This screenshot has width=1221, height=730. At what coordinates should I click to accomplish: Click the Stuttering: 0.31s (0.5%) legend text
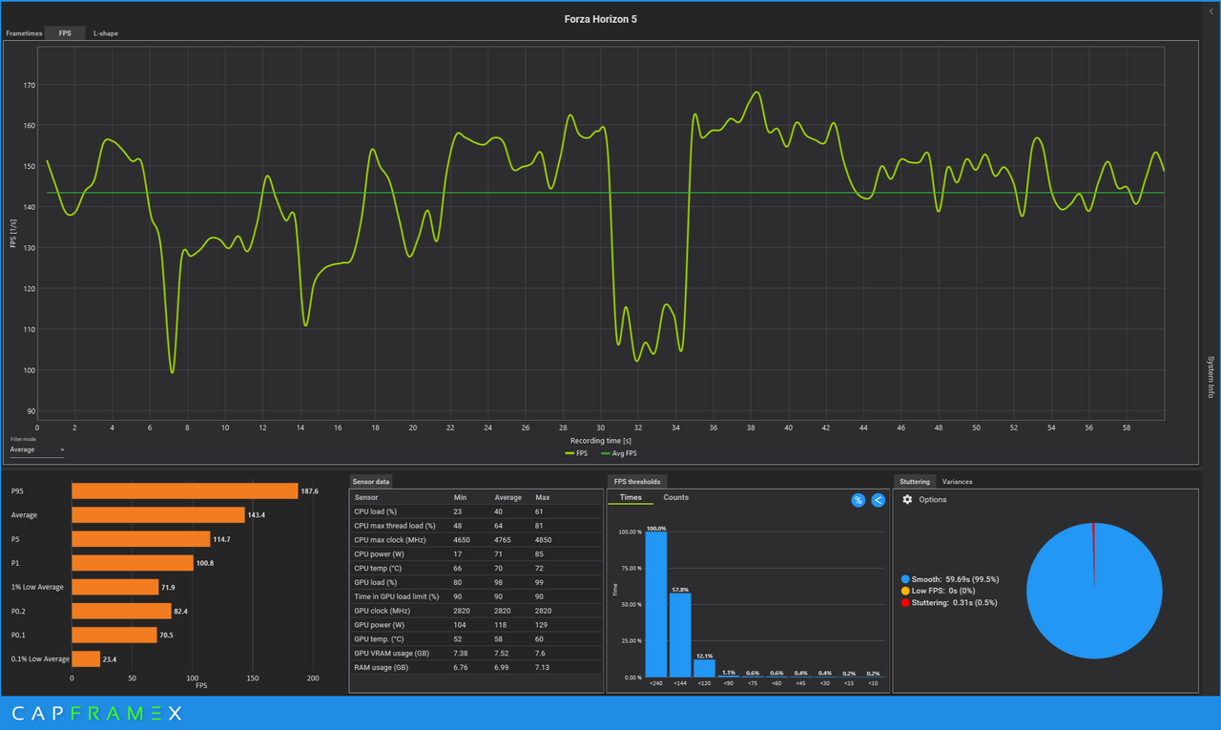pyautogui.click(x=954, y=603)
